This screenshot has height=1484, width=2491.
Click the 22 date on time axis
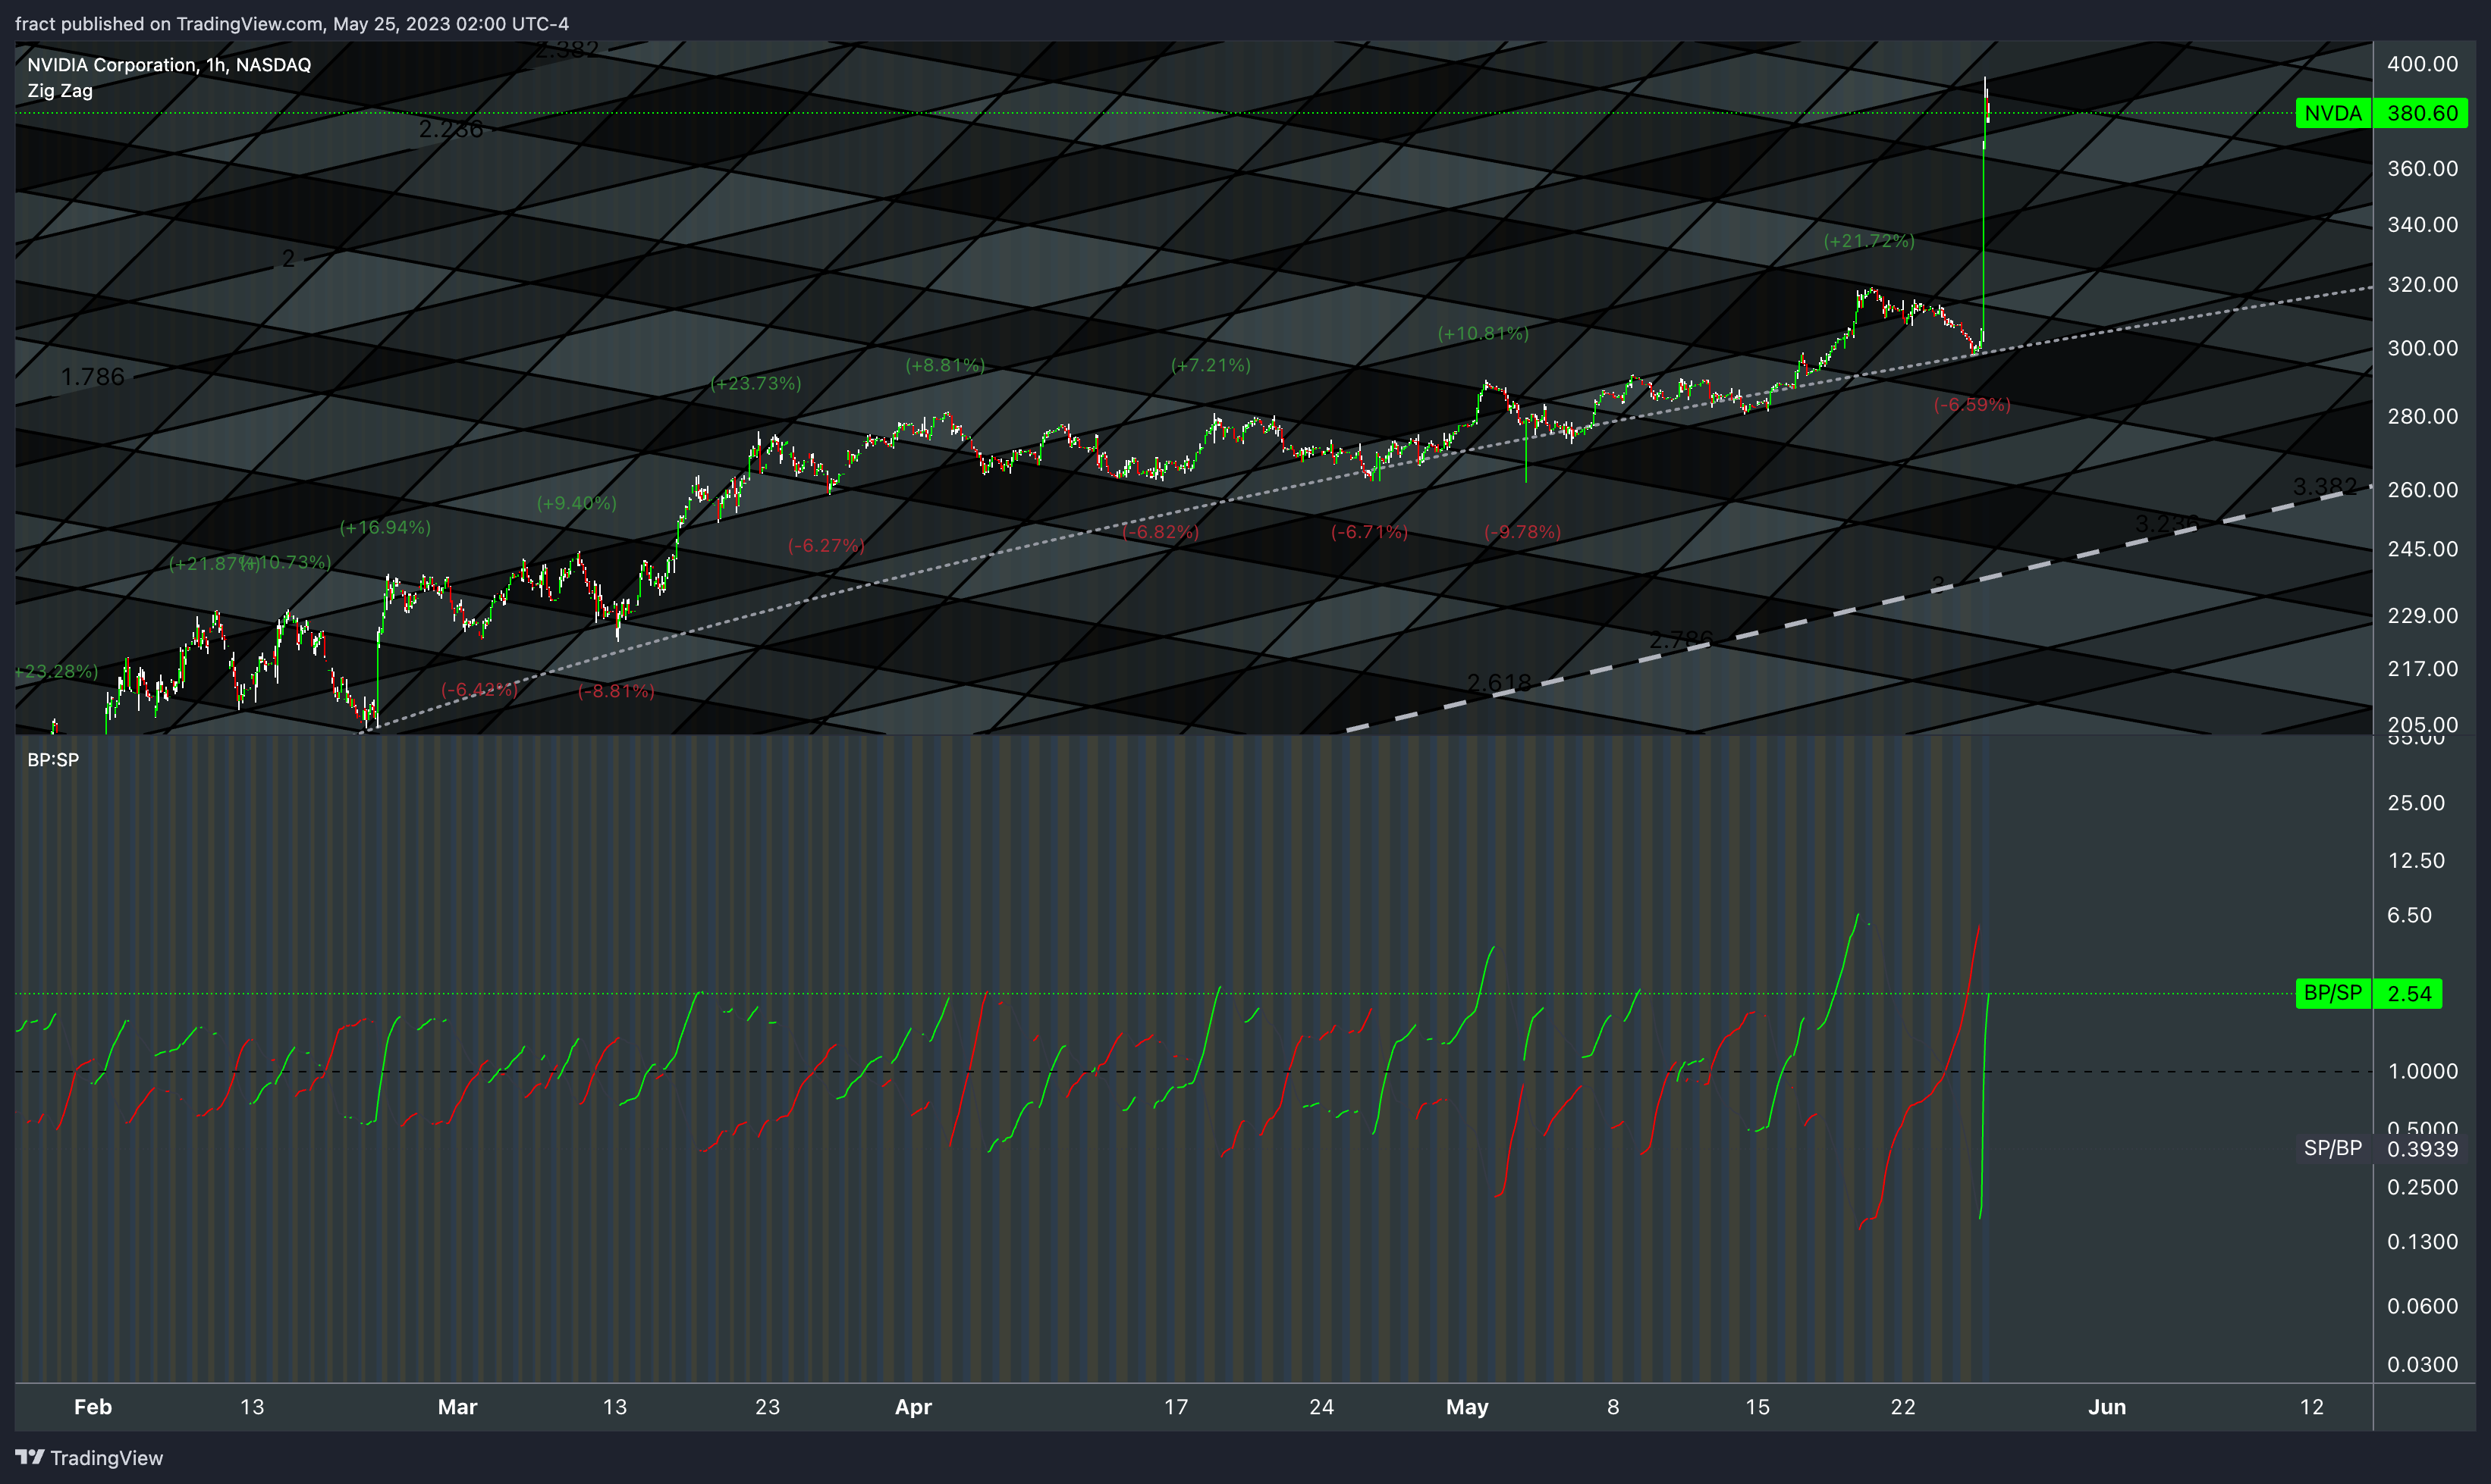pyautogui.click(x=1902, y=1407)
